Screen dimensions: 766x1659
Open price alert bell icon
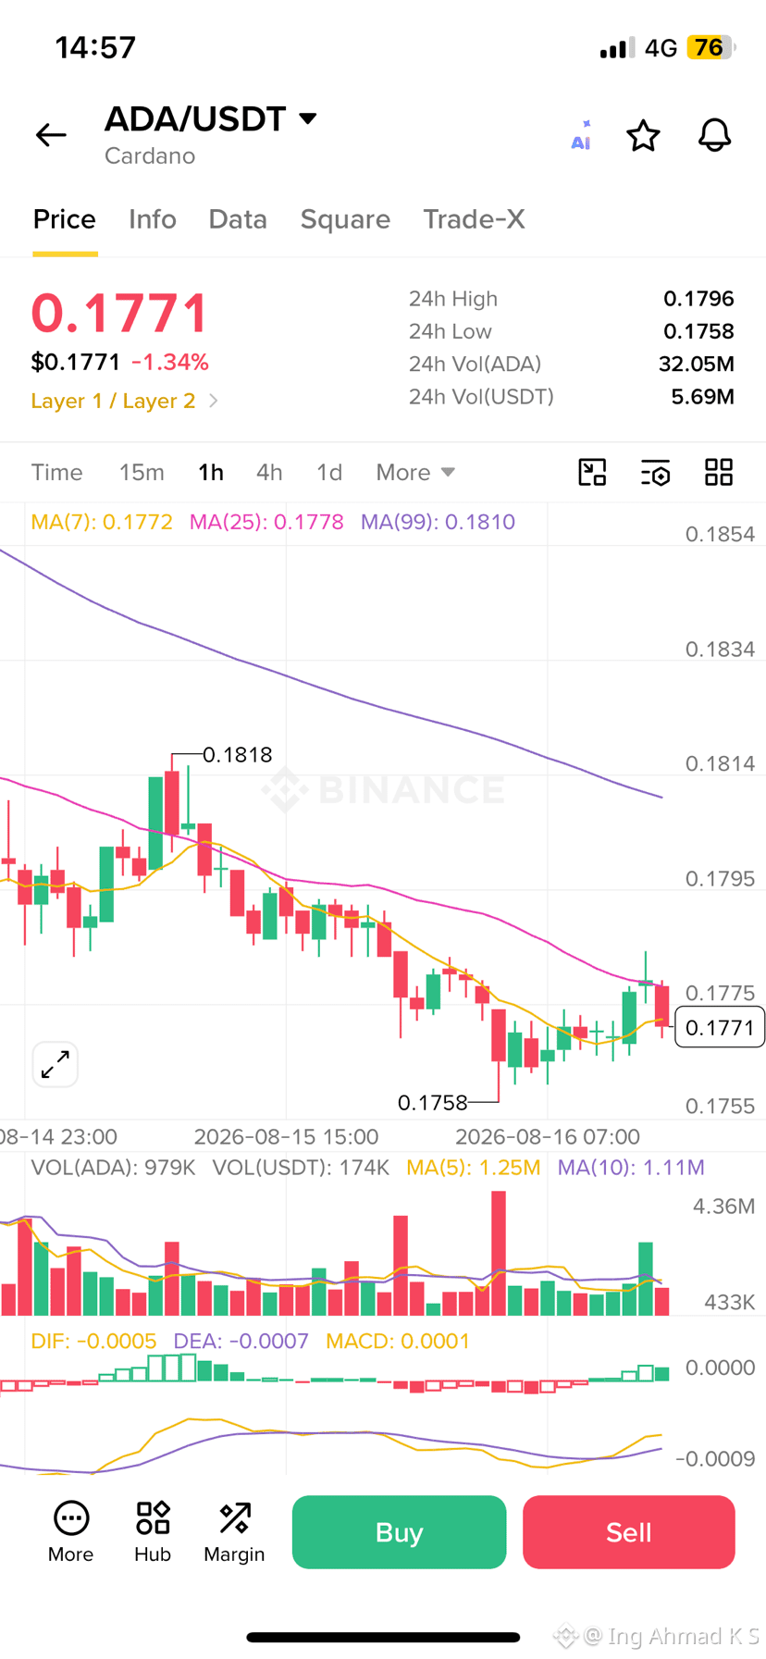click(x=714, y=135)
